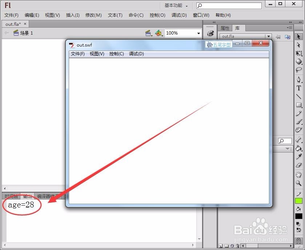
Task: Select the Hand tool
Action: pyautogui.click(x=298, y=175)
